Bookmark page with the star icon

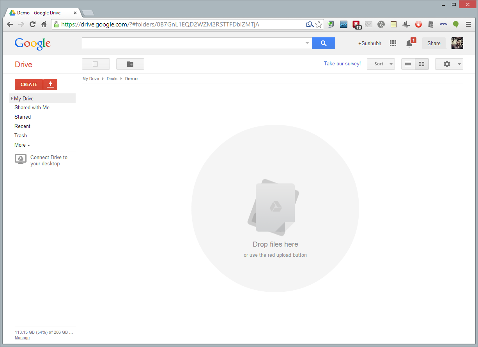[x=319, y=25]
